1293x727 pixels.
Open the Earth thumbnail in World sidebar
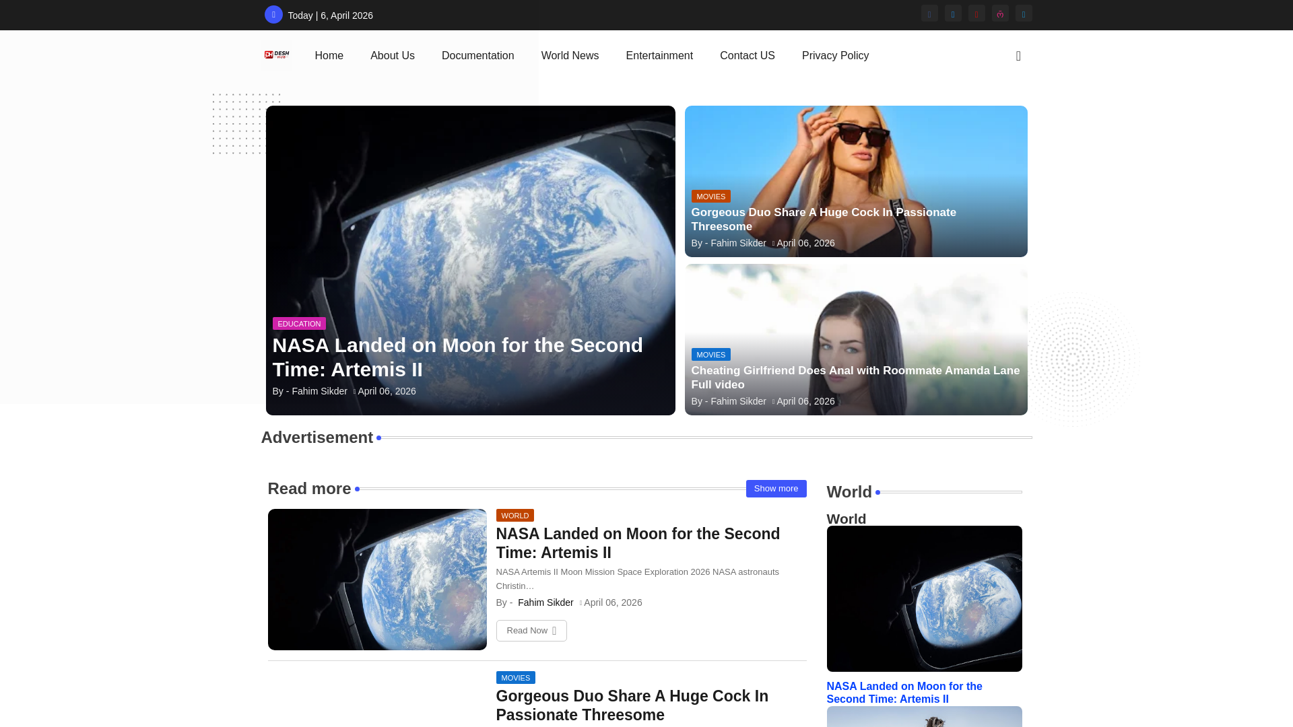[x=924, y=598]
